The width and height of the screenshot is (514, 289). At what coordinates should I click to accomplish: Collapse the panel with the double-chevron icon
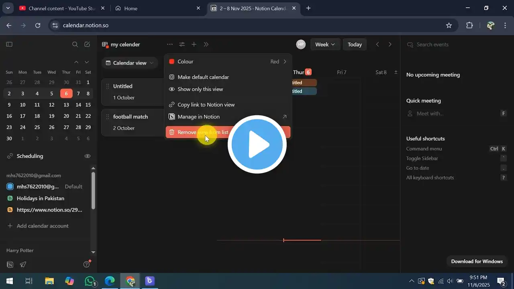(206, 45)
